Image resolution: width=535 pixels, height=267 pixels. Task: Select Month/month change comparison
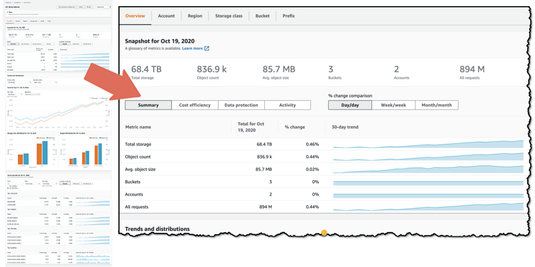tap(436, 105)
